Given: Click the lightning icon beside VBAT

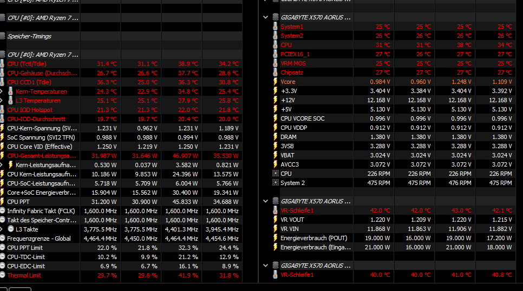Looking at the screenshot, I should point(275,155).
